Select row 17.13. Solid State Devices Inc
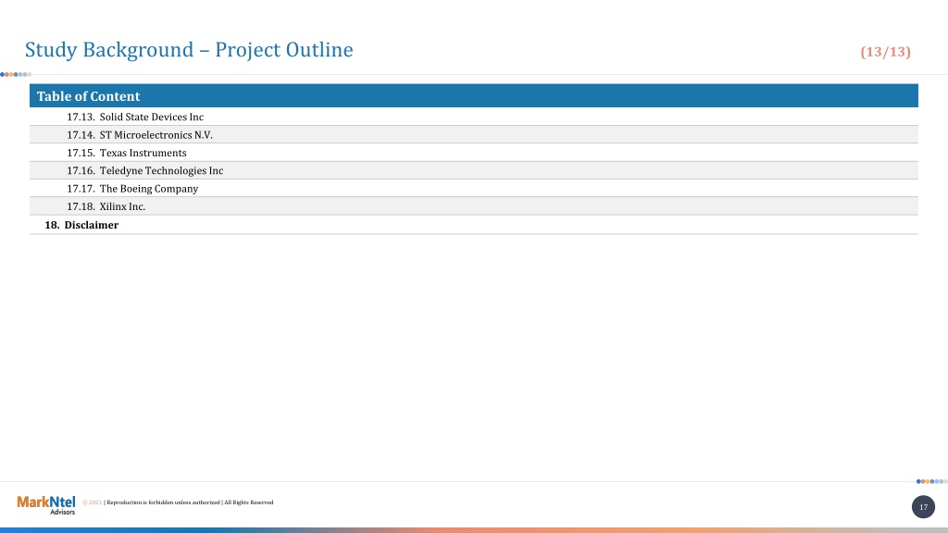This screenshot has width=948, height=533. point(474,117)
